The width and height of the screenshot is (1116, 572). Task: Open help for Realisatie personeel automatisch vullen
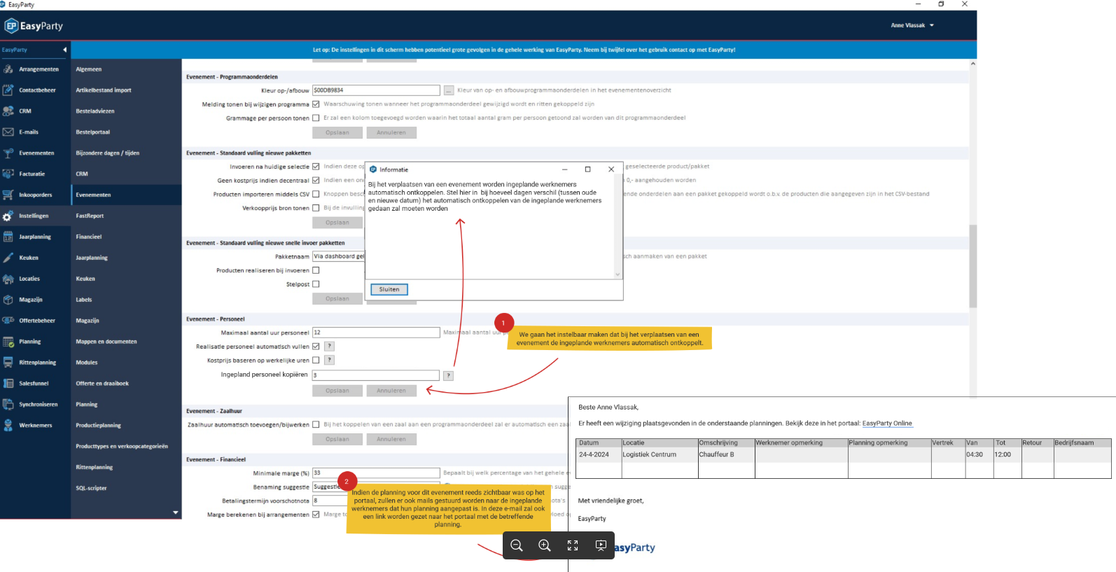329,347
